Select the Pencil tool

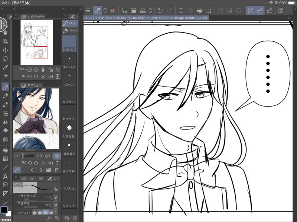5,96
